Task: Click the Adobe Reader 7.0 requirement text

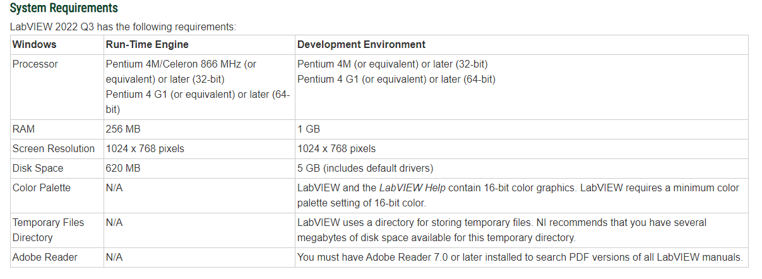Action: tap(520, 258)
